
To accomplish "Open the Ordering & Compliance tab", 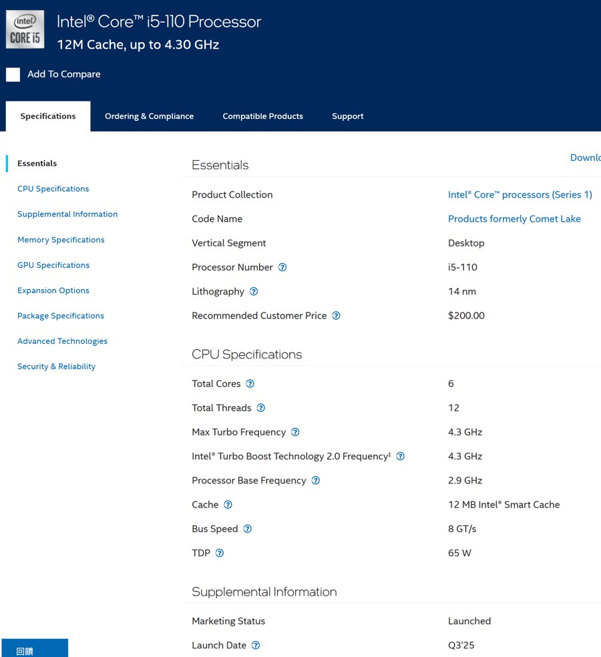I will (149, 116).
